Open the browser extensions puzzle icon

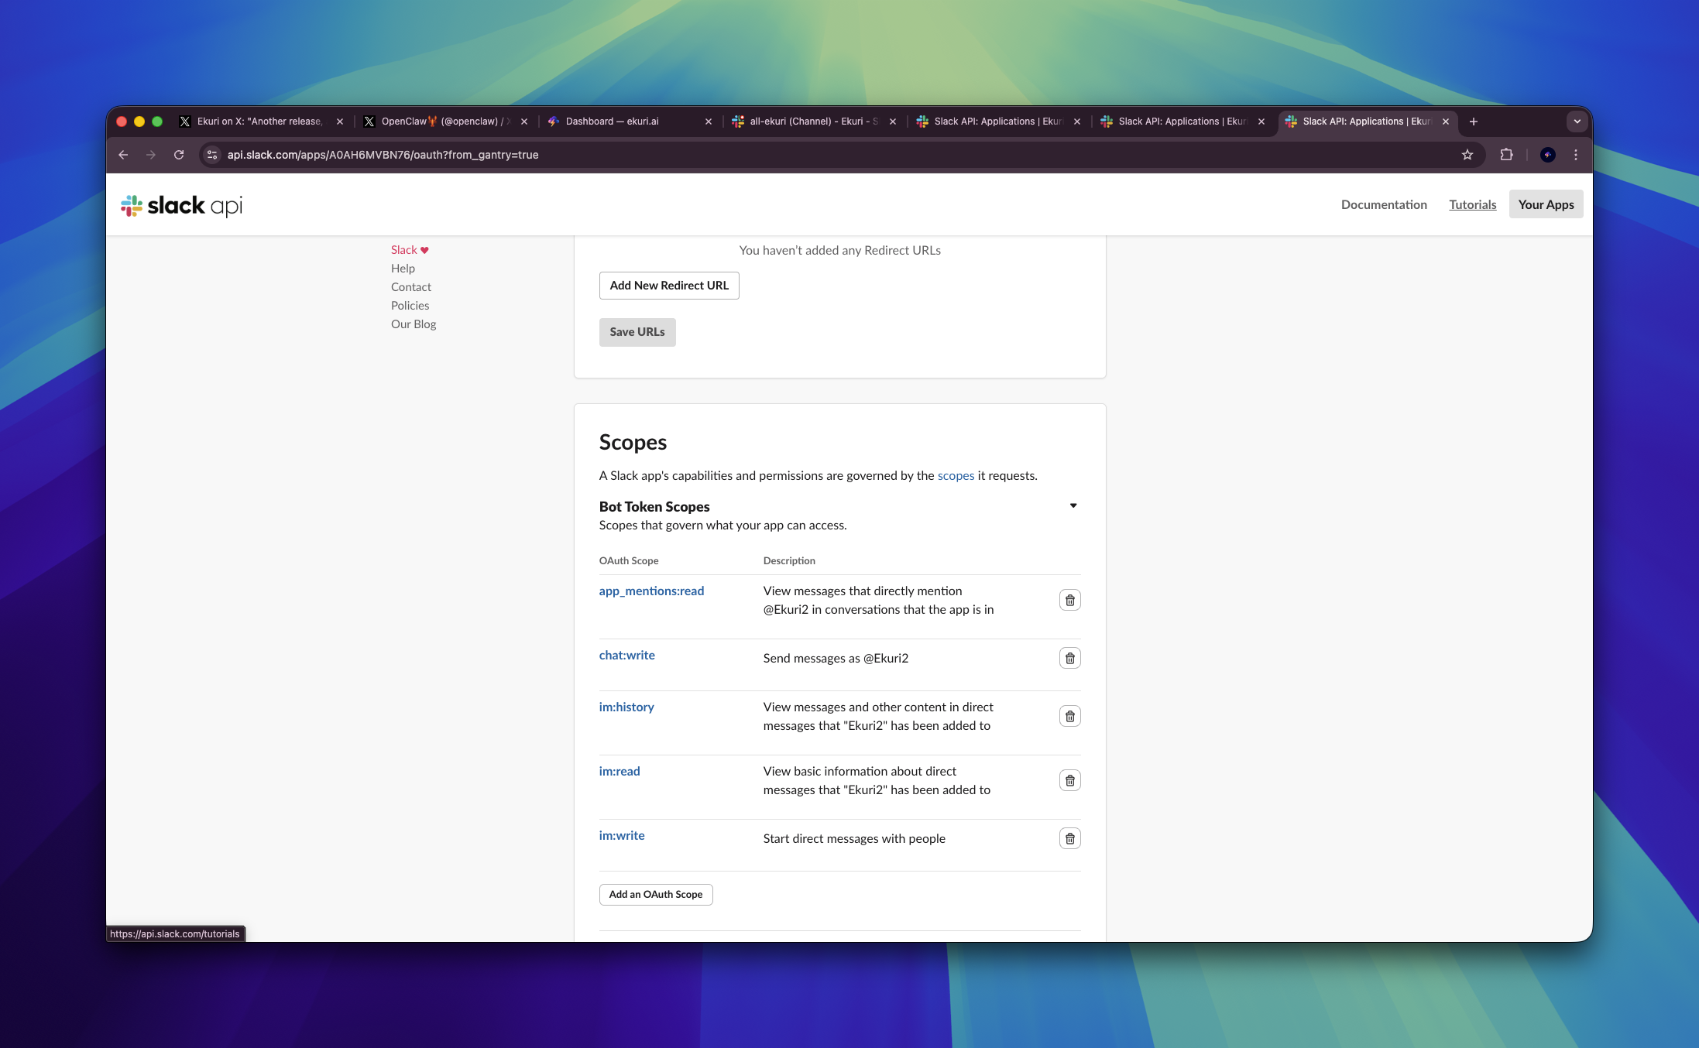click(x=1506, y=155)
